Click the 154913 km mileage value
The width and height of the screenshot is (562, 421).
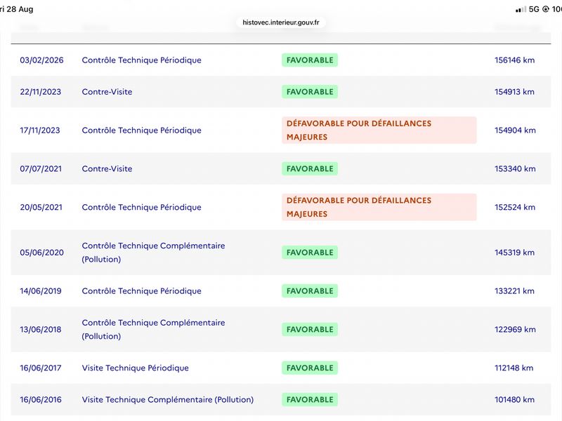click(x=514, y=92)
